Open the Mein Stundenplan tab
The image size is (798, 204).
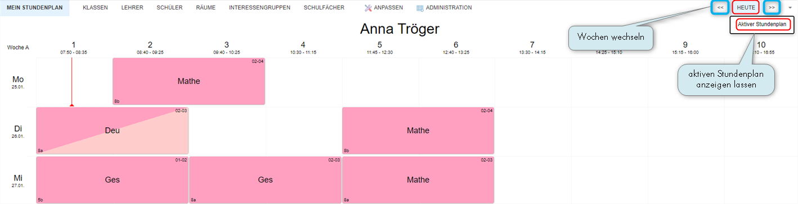coord(34,8)
